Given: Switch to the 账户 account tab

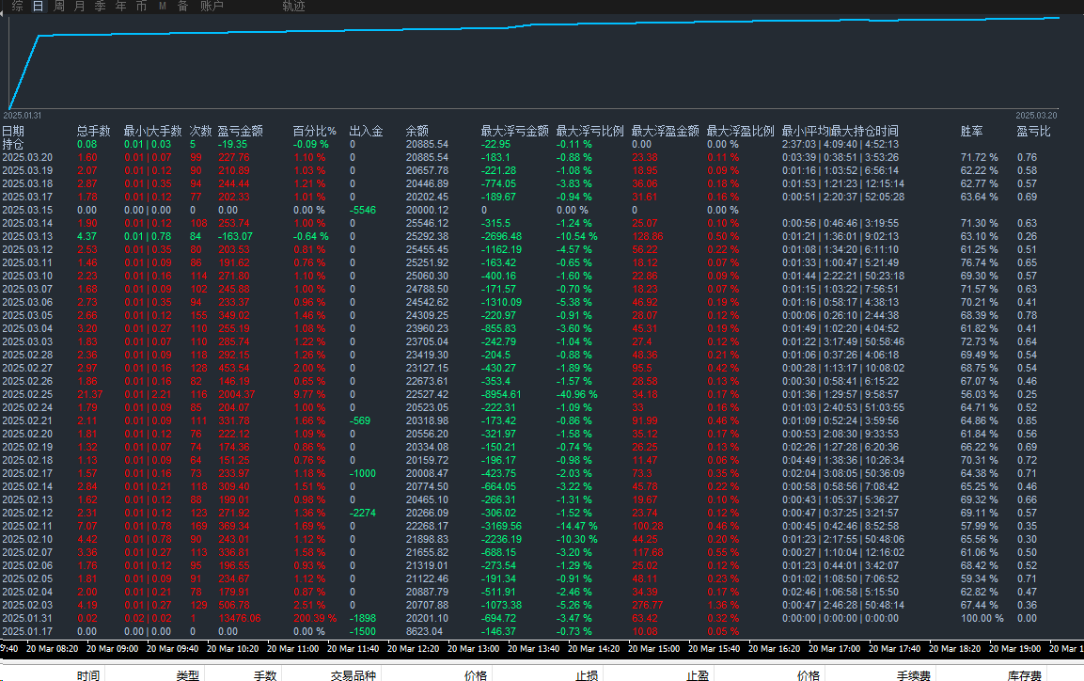Looking at the screenshot, I should tap(212, 6).
